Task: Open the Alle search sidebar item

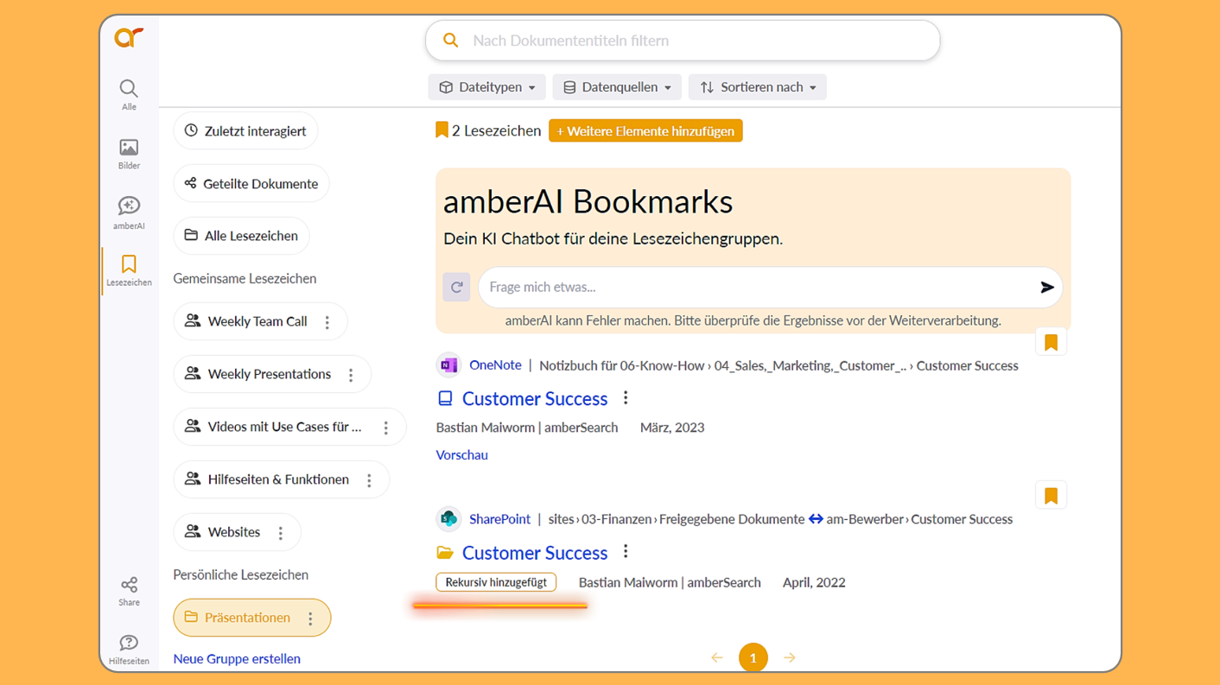Action: [x=129, y=95]
